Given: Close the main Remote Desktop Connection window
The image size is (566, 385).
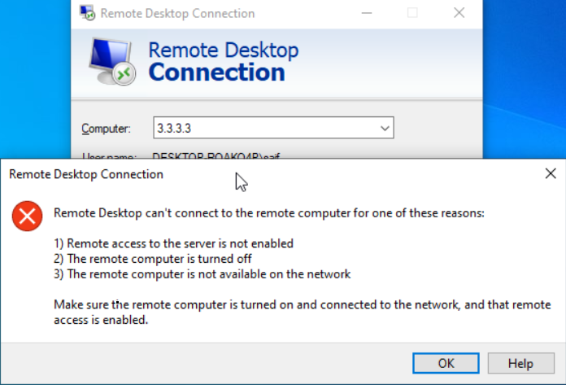Looking at the screenshot, I should point(459,13).
